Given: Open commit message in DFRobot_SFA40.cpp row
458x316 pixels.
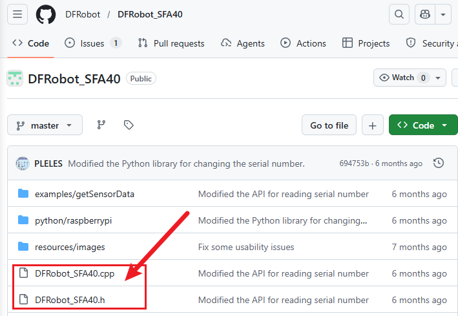Looking at the screenshot, I should [284, 273].
